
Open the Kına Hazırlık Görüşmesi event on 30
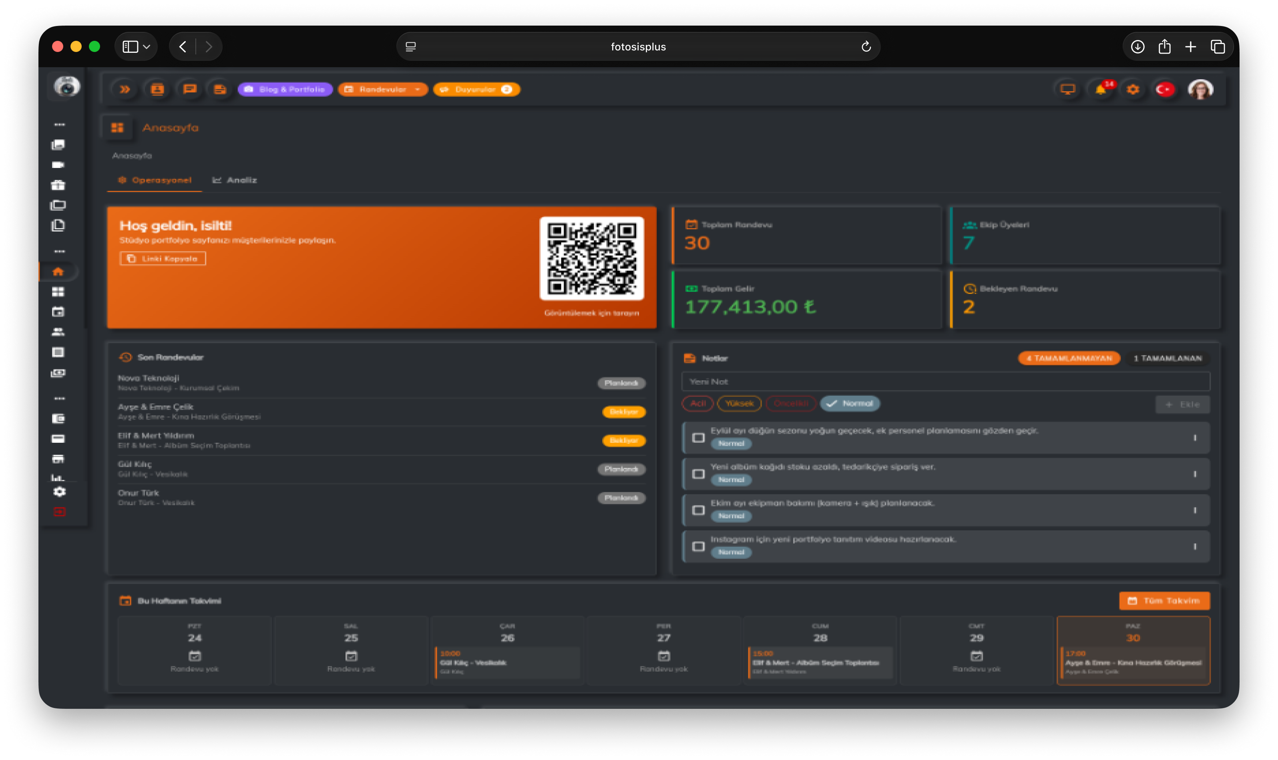pyautogui.click(x=1133, y=663)
